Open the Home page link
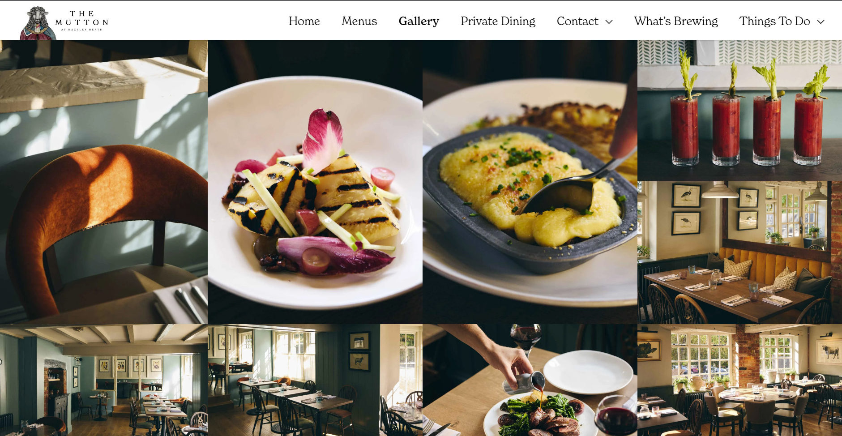Viewport: 842px width, 436px height. pos(304,21)
